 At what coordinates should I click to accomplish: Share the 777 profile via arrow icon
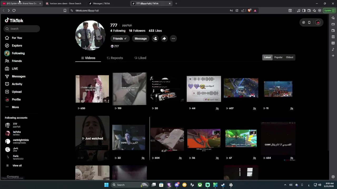point(164,39)
